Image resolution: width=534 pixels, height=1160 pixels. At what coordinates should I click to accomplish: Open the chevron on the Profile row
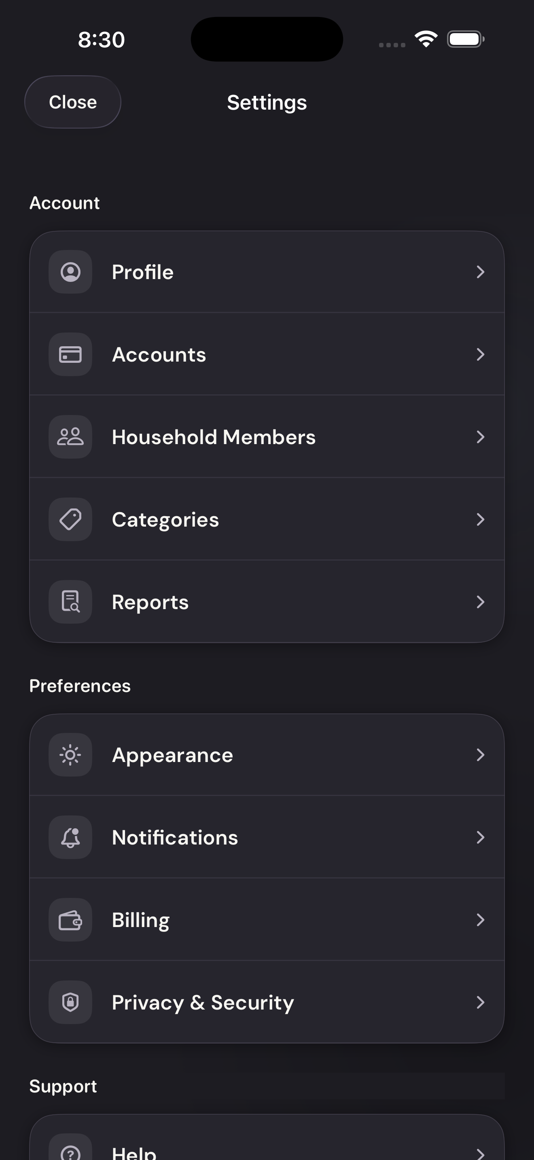pos(481,272)
